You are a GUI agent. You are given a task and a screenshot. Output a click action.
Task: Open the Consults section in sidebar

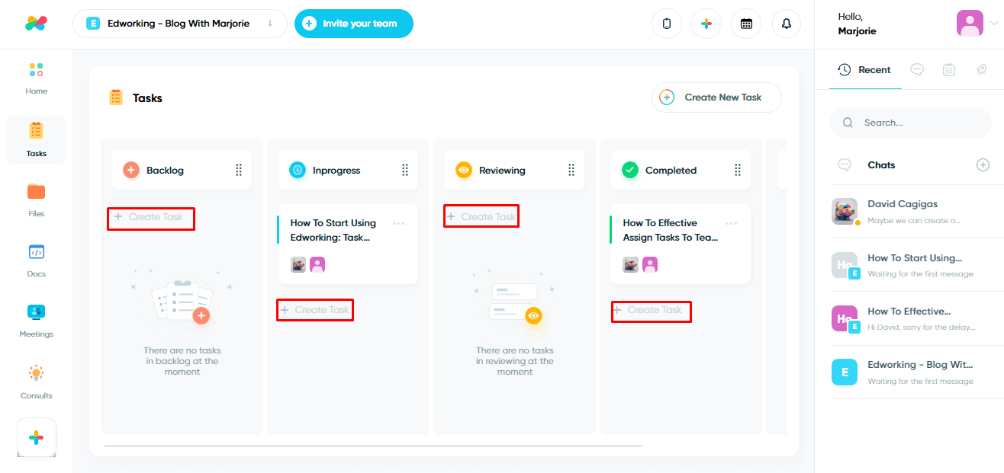click(x=36, y=382)
